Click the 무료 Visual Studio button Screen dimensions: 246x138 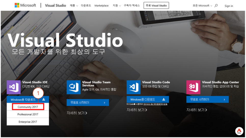(156, 6)
